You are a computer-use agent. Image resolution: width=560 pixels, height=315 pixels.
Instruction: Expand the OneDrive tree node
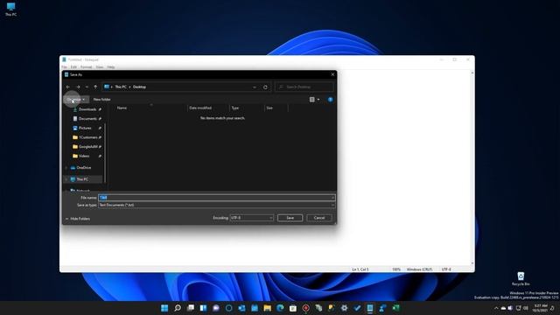coord(66,167)
